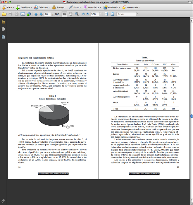
Task: Open the Comentario menu
Action: [131, 7]
